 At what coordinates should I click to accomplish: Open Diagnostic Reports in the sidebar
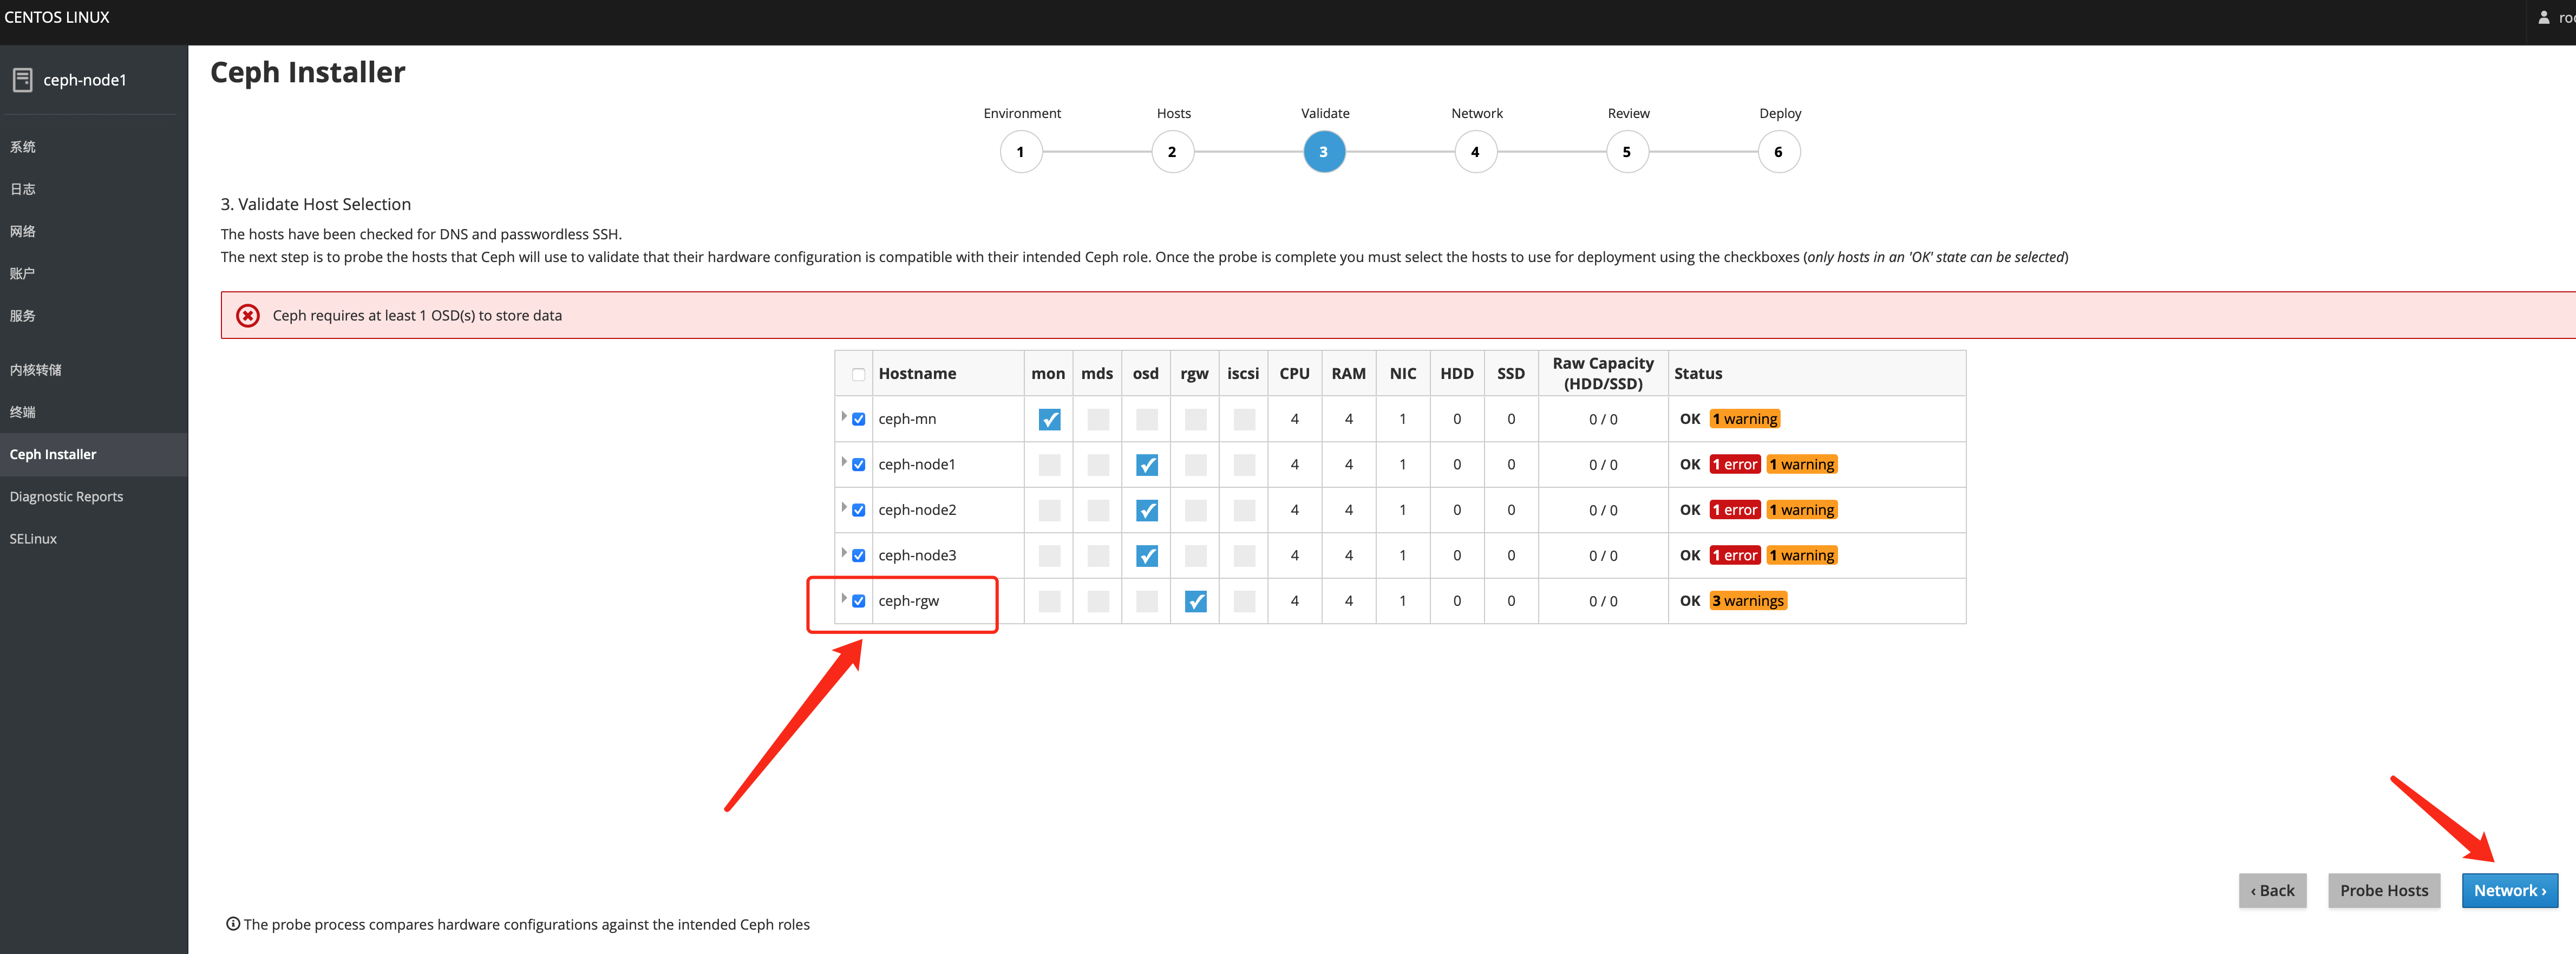click(x=66, y=497)
